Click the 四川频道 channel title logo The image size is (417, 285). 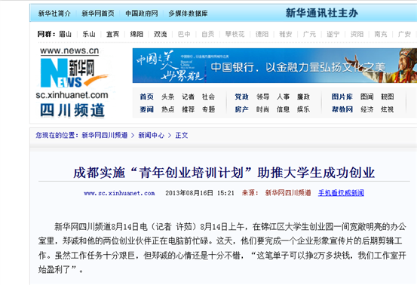pyautogui.click(x=72, y=110)
